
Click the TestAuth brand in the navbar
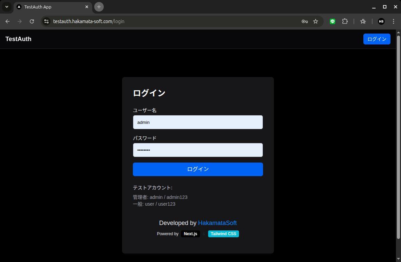pos(18,39)
